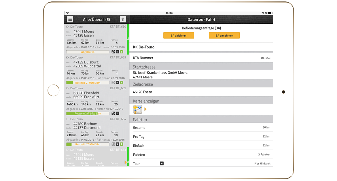Tap the Abgelaufen progress bar
The width and height of the screenshot is (337, 181).
coord(88,52)
